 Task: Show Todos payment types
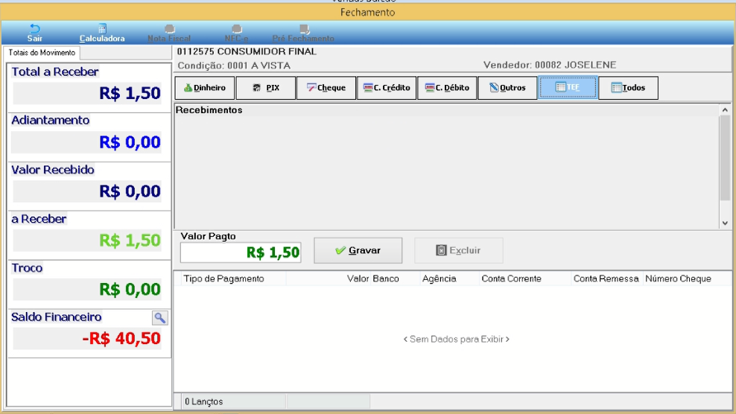pos(629,88)
